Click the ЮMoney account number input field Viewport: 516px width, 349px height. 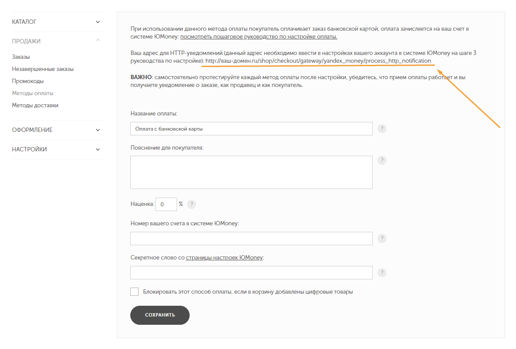coord(251,239)
